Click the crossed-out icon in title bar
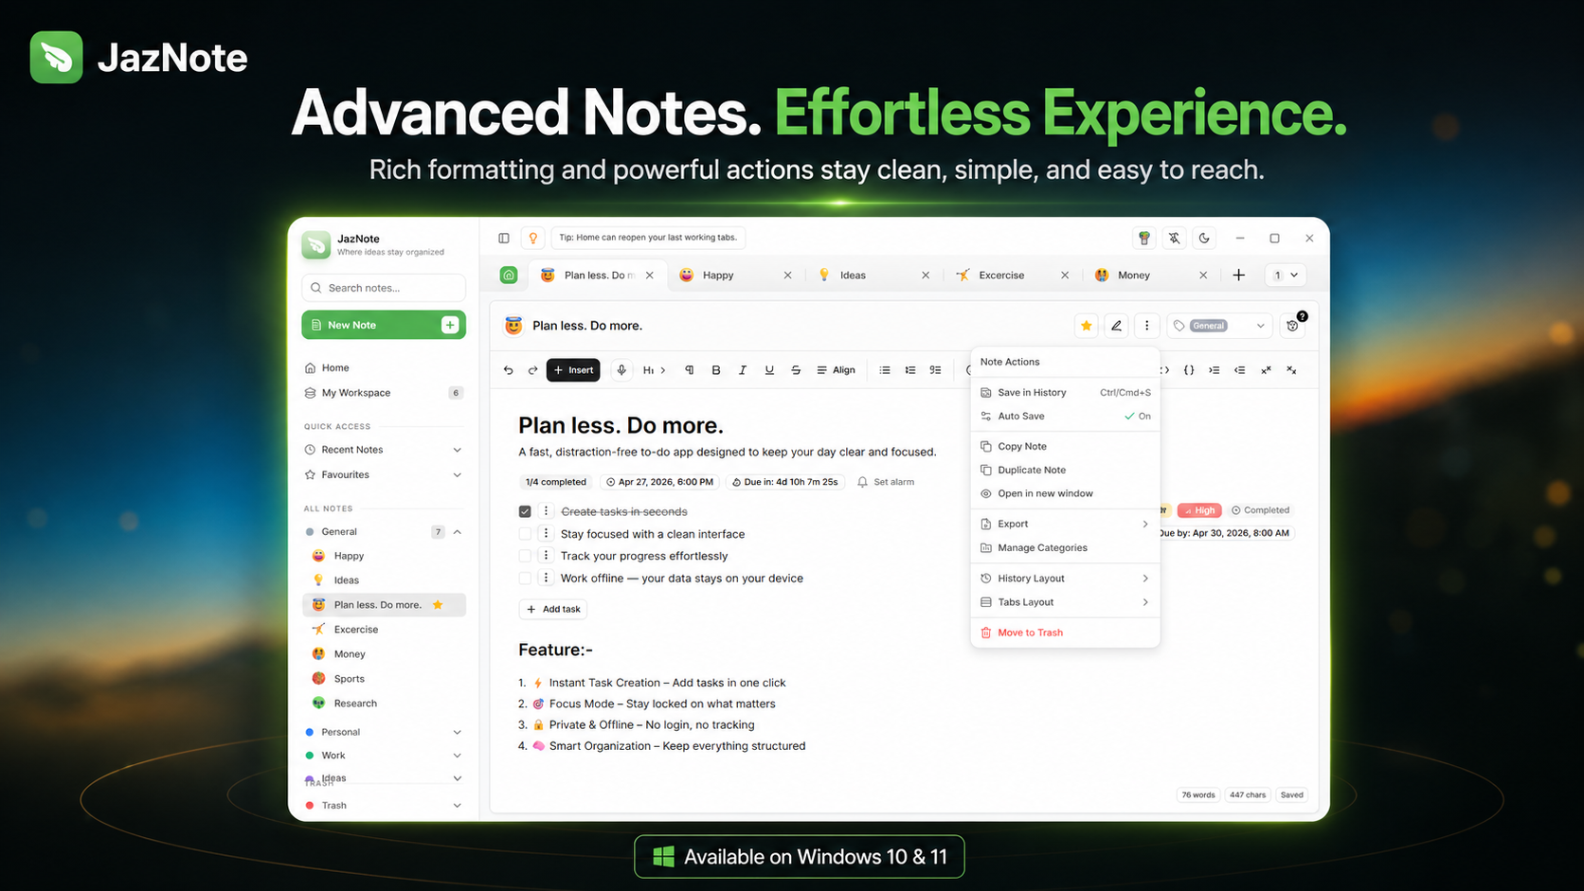The height and width of the screenshot is (891, 1584). tap(1175, 238)
